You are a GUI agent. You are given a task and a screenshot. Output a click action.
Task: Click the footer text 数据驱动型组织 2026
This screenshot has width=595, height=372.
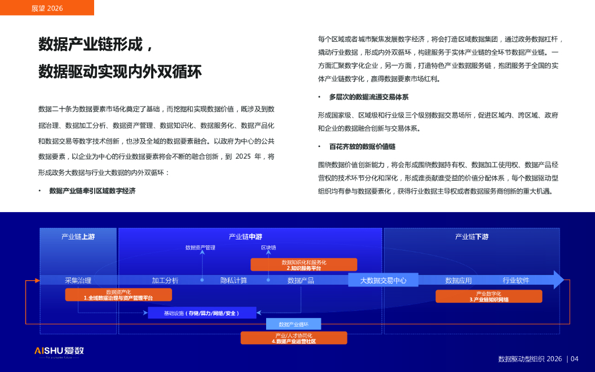pyautogui.click(x=530, y=359)
